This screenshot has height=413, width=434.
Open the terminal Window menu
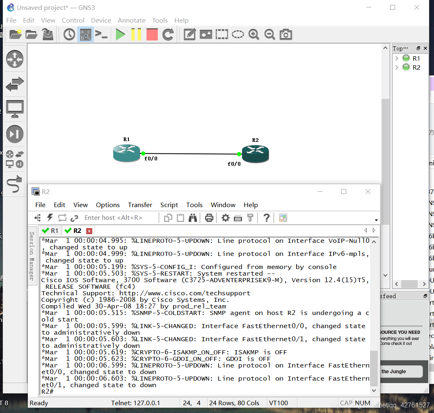(x=223, y=205)
